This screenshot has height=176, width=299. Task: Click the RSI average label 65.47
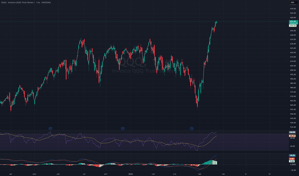click(x=293, y=136)
